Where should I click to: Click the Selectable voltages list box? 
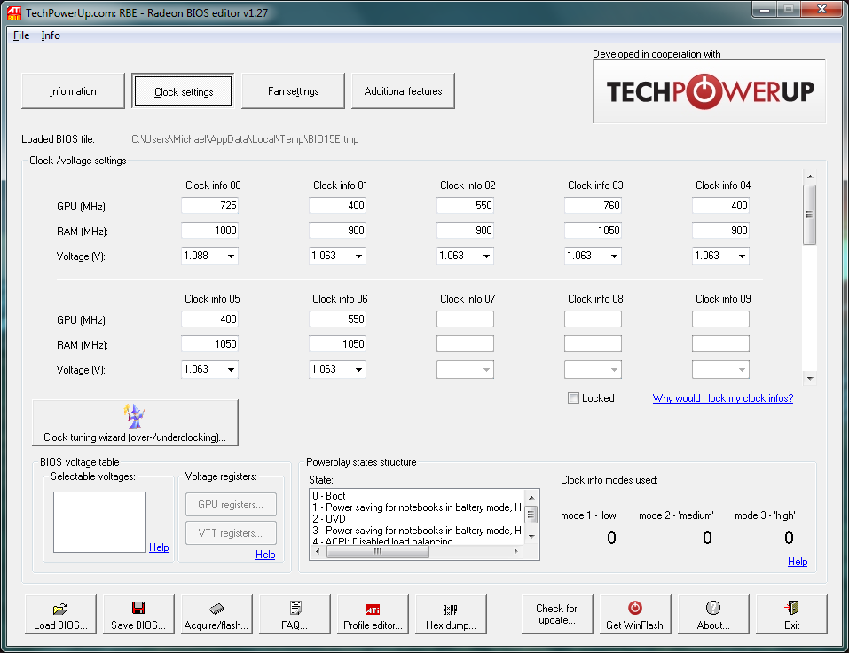click(x=99, y=522)
